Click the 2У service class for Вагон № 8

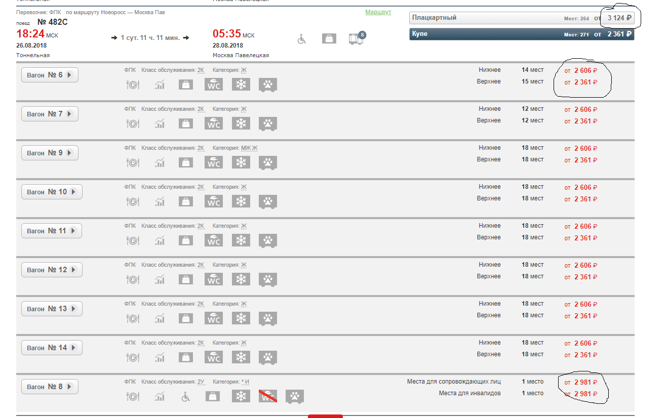coord(201,382)
